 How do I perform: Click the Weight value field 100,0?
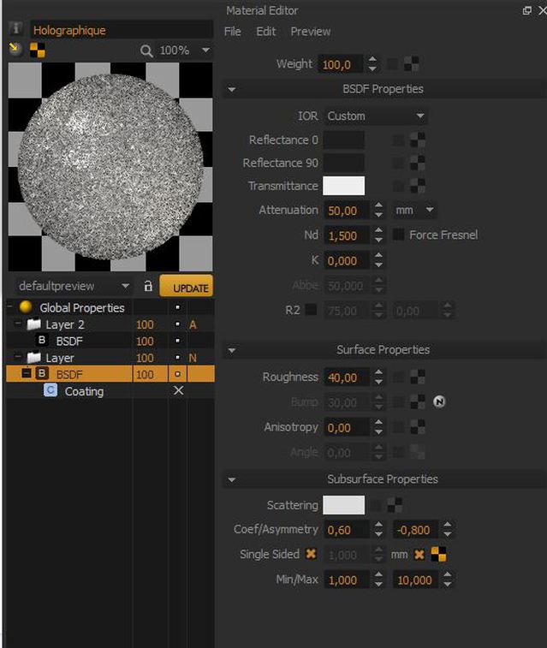coord(341,64)
